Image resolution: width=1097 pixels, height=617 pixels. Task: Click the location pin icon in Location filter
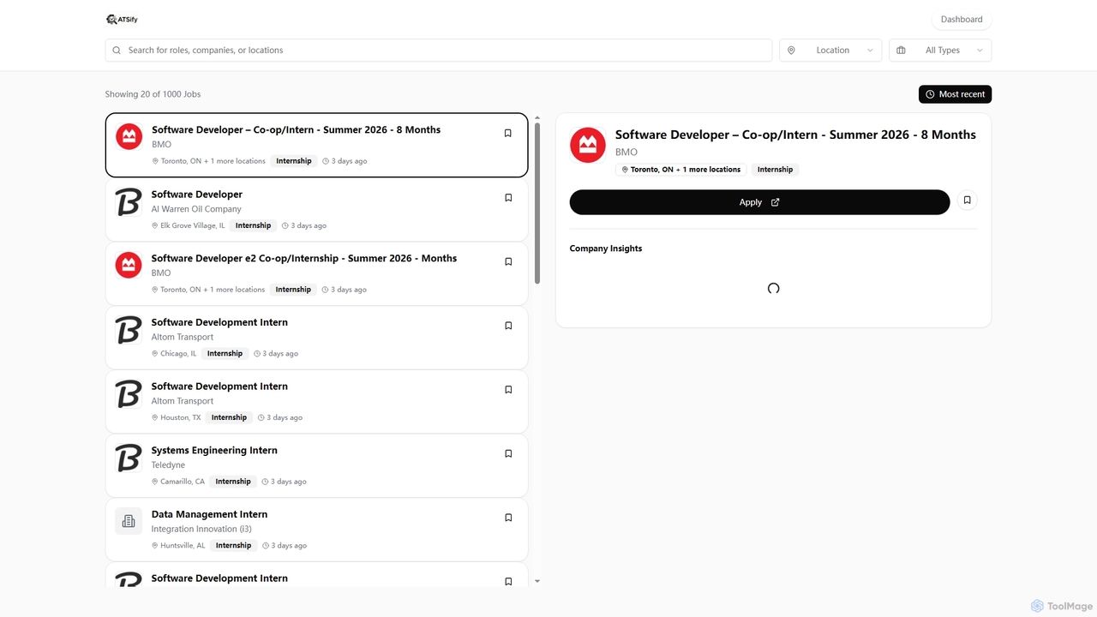(791, 50)
